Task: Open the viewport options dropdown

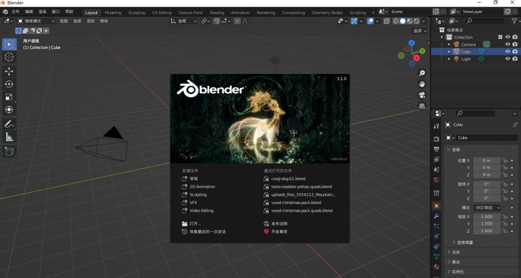Action: tap(419, 31)
